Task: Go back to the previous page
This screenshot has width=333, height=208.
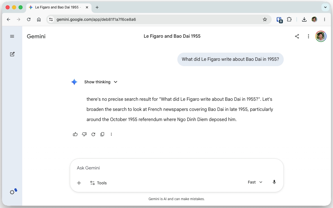Action: pyautogui.click(x=8, y=19)
